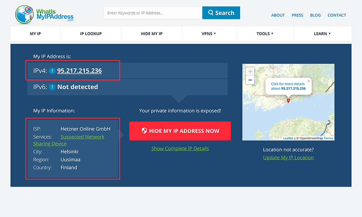Expand the TOOLS dropdown menu

(265, 34)
